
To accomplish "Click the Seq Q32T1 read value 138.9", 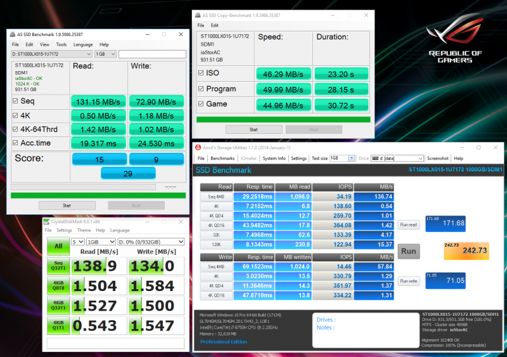I will coord(99,266).
